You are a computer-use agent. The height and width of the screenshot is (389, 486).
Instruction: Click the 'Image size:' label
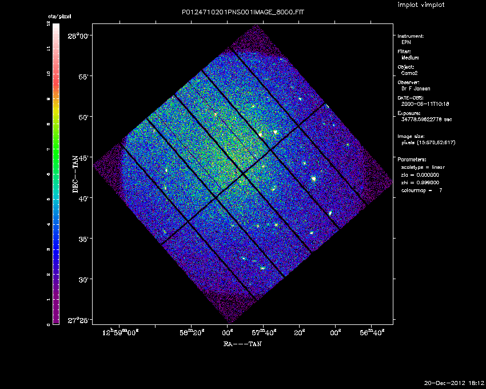(411, 137)
